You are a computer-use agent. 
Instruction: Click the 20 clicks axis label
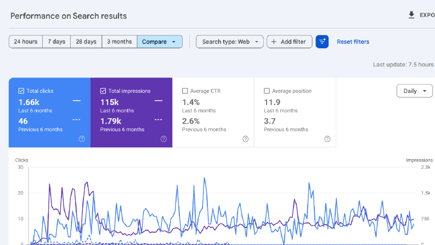pyautogui.click(x=20, y=193)
